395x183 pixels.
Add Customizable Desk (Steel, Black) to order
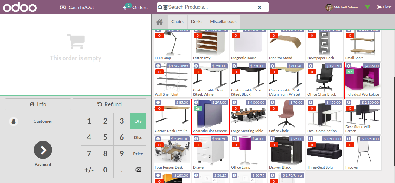(249, 80)
